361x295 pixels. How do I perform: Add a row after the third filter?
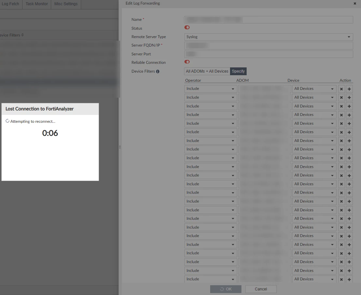coord(349,106)
